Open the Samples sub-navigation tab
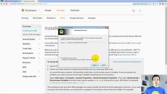The height and width of the screenshot is (94, 167). click(x=92, y=18)
